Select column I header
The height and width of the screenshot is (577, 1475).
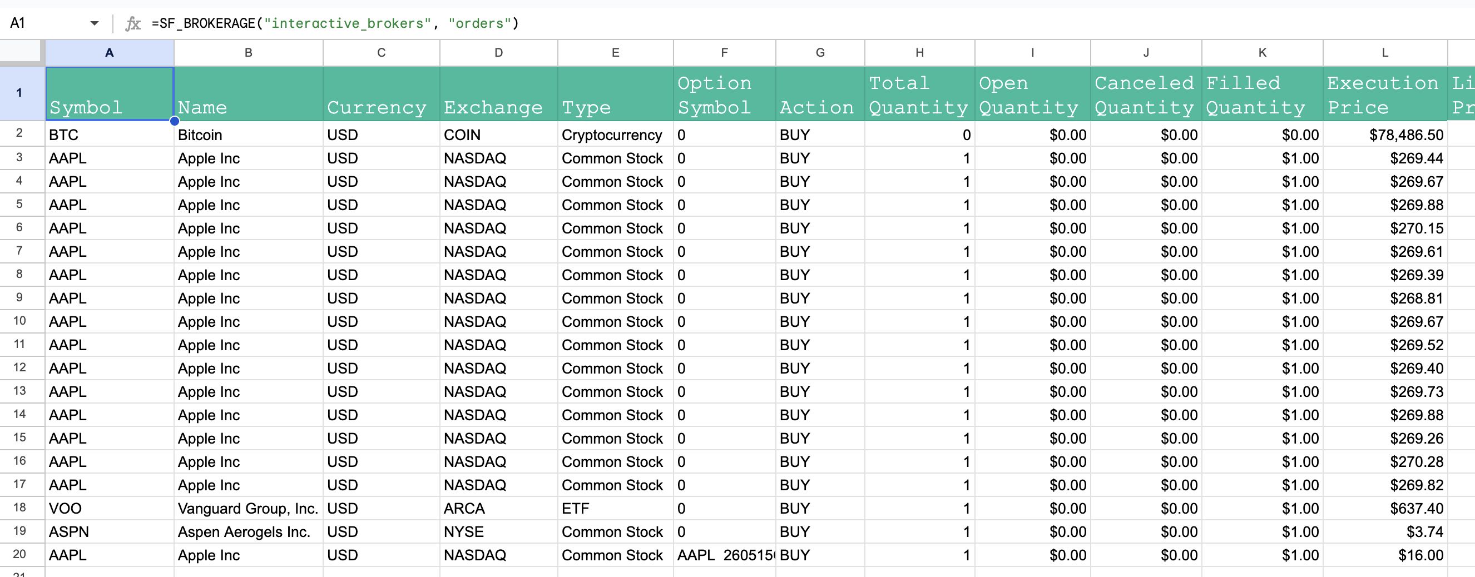(1032, 53)
